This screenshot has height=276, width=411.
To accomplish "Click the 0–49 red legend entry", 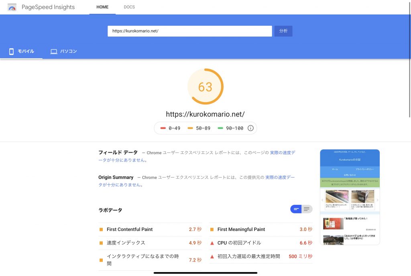I will click(x=170, y=128).
